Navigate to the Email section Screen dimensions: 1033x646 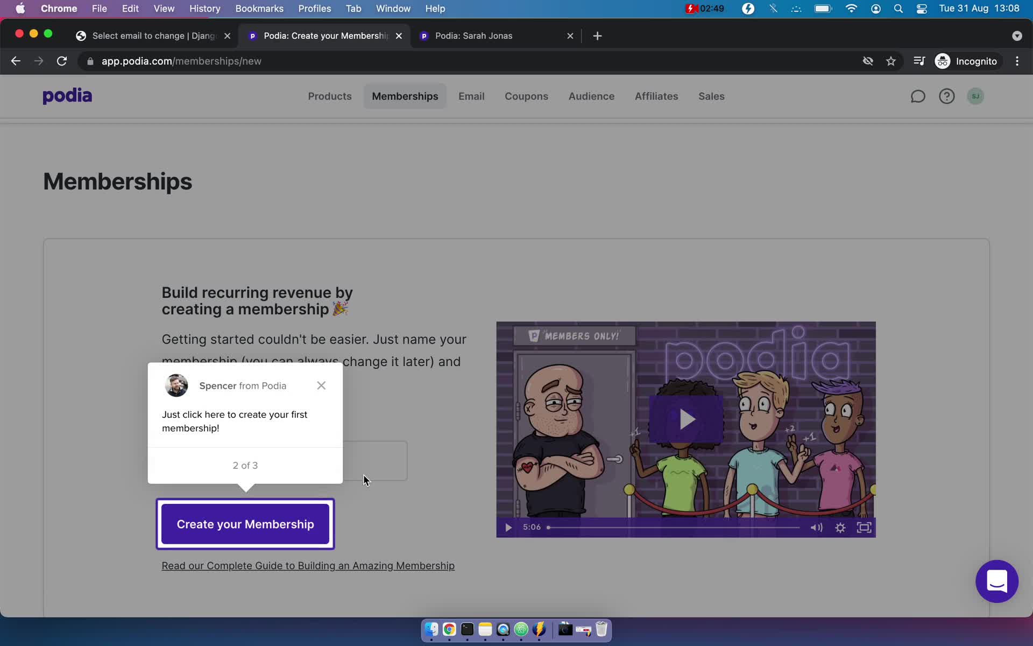pyautogui.click(x=471, y=96)
